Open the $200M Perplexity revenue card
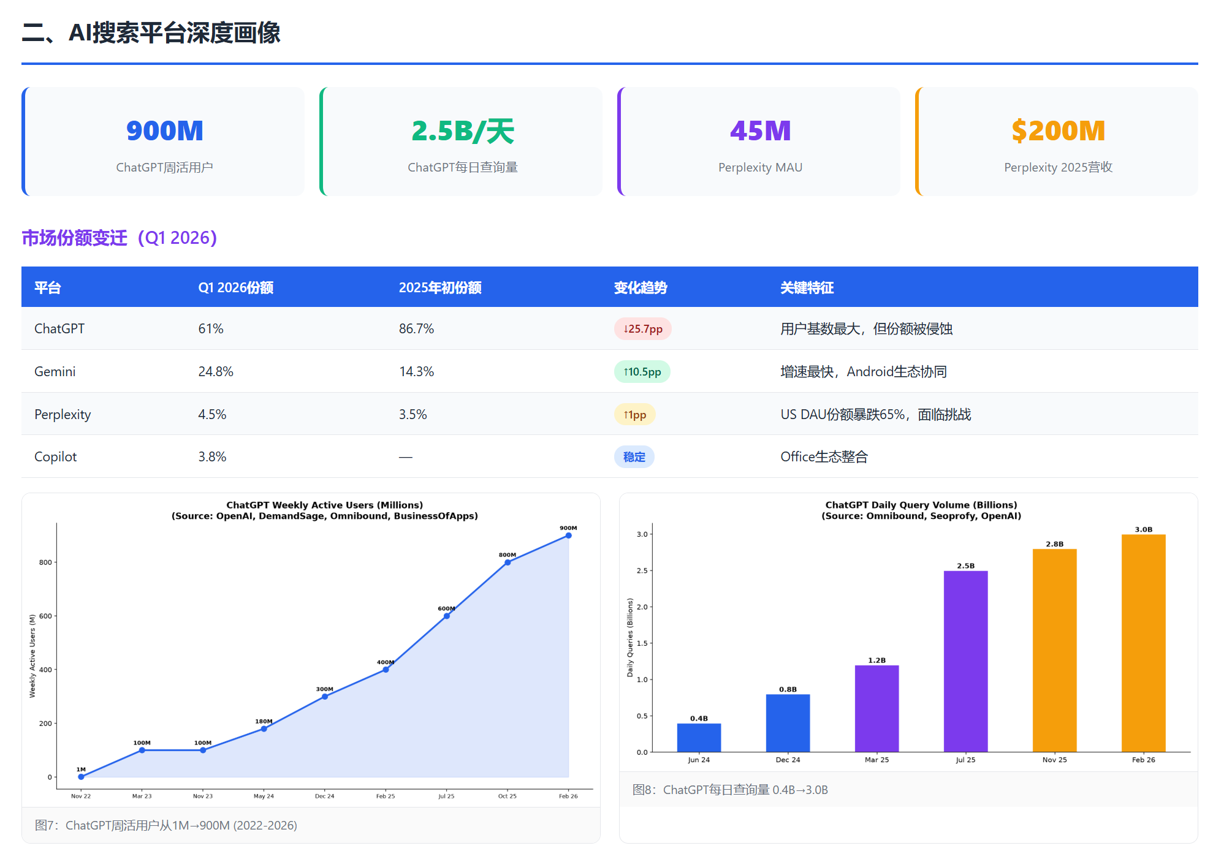The height and width of the screenshot is (851, 1213). (x=1057, y=142)
